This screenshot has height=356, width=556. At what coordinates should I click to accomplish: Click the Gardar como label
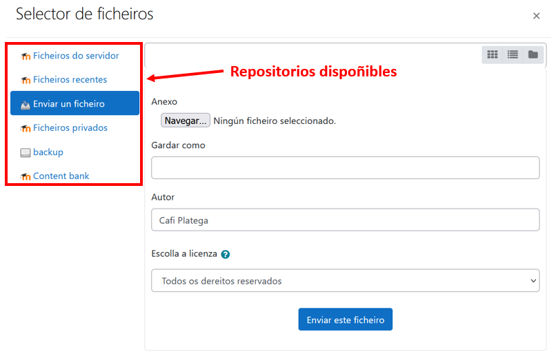179,145
